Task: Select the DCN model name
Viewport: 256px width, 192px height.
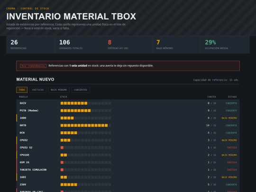Action: [x=22, y=133]
